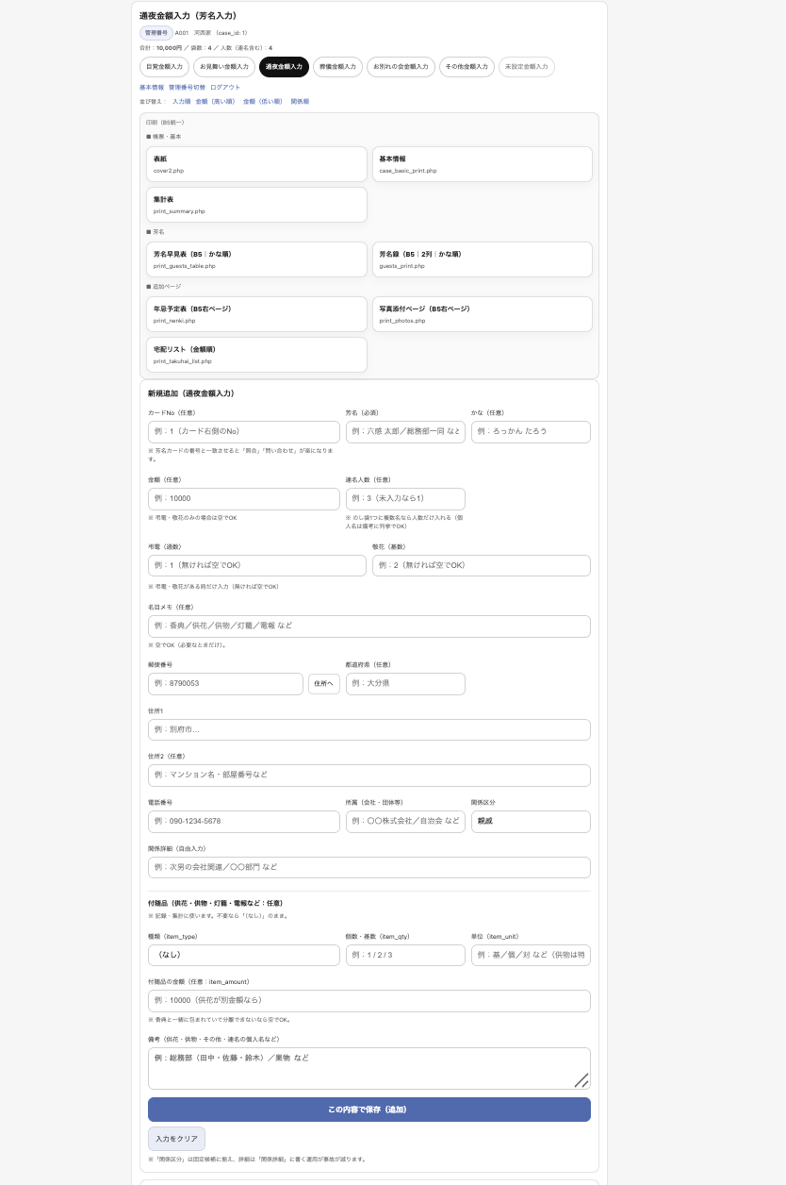Go to the お別れの会金額入力 tab

401,67
